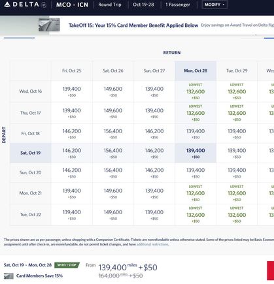
Task: Choose Tue Oct 22 to Sat Oct 26 fare
Action: pos(113,215)
